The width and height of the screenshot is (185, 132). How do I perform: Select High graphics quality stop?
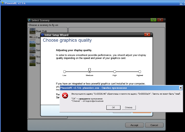115,72
